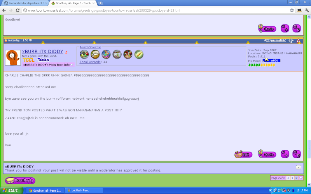Open the permalink for post #27

point(278,40)
